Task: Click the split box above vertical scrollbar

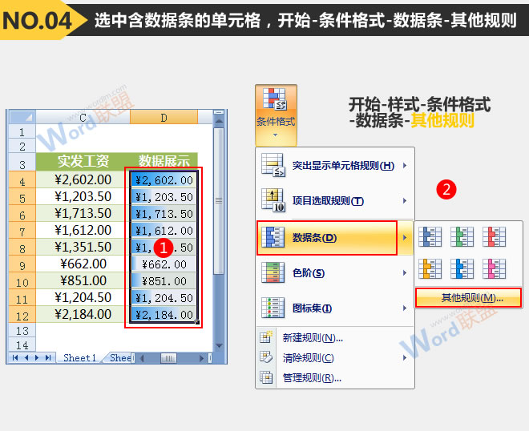Action: pyautogui.click(x=219, y=112)
